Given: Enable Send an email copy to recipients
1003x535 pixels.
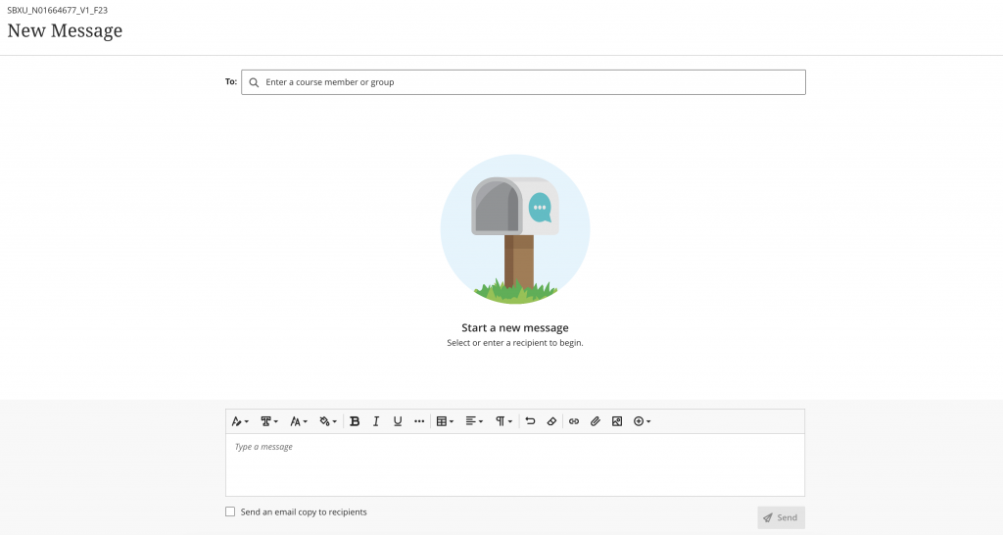Looking at the screenshot, I should coord(230,511).
